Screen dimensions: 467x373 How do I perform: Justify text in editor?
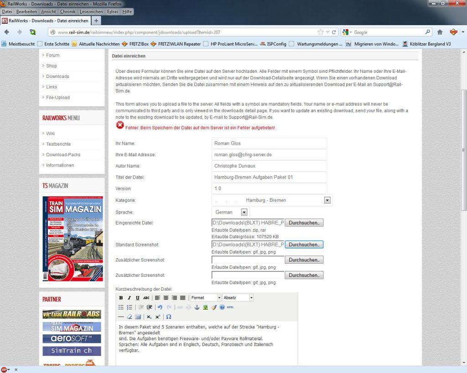point(182,298)
